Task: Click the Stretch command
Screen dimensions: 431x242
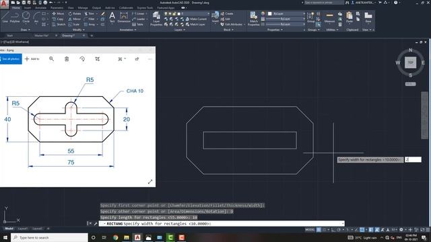Action: [x=59, y=24]
